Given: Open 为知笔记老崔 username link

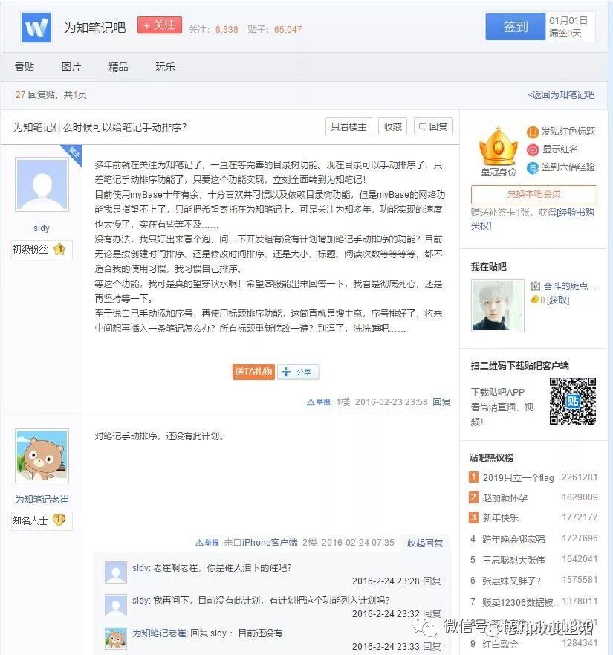Looking at the screenshot, I should (42, 499).
